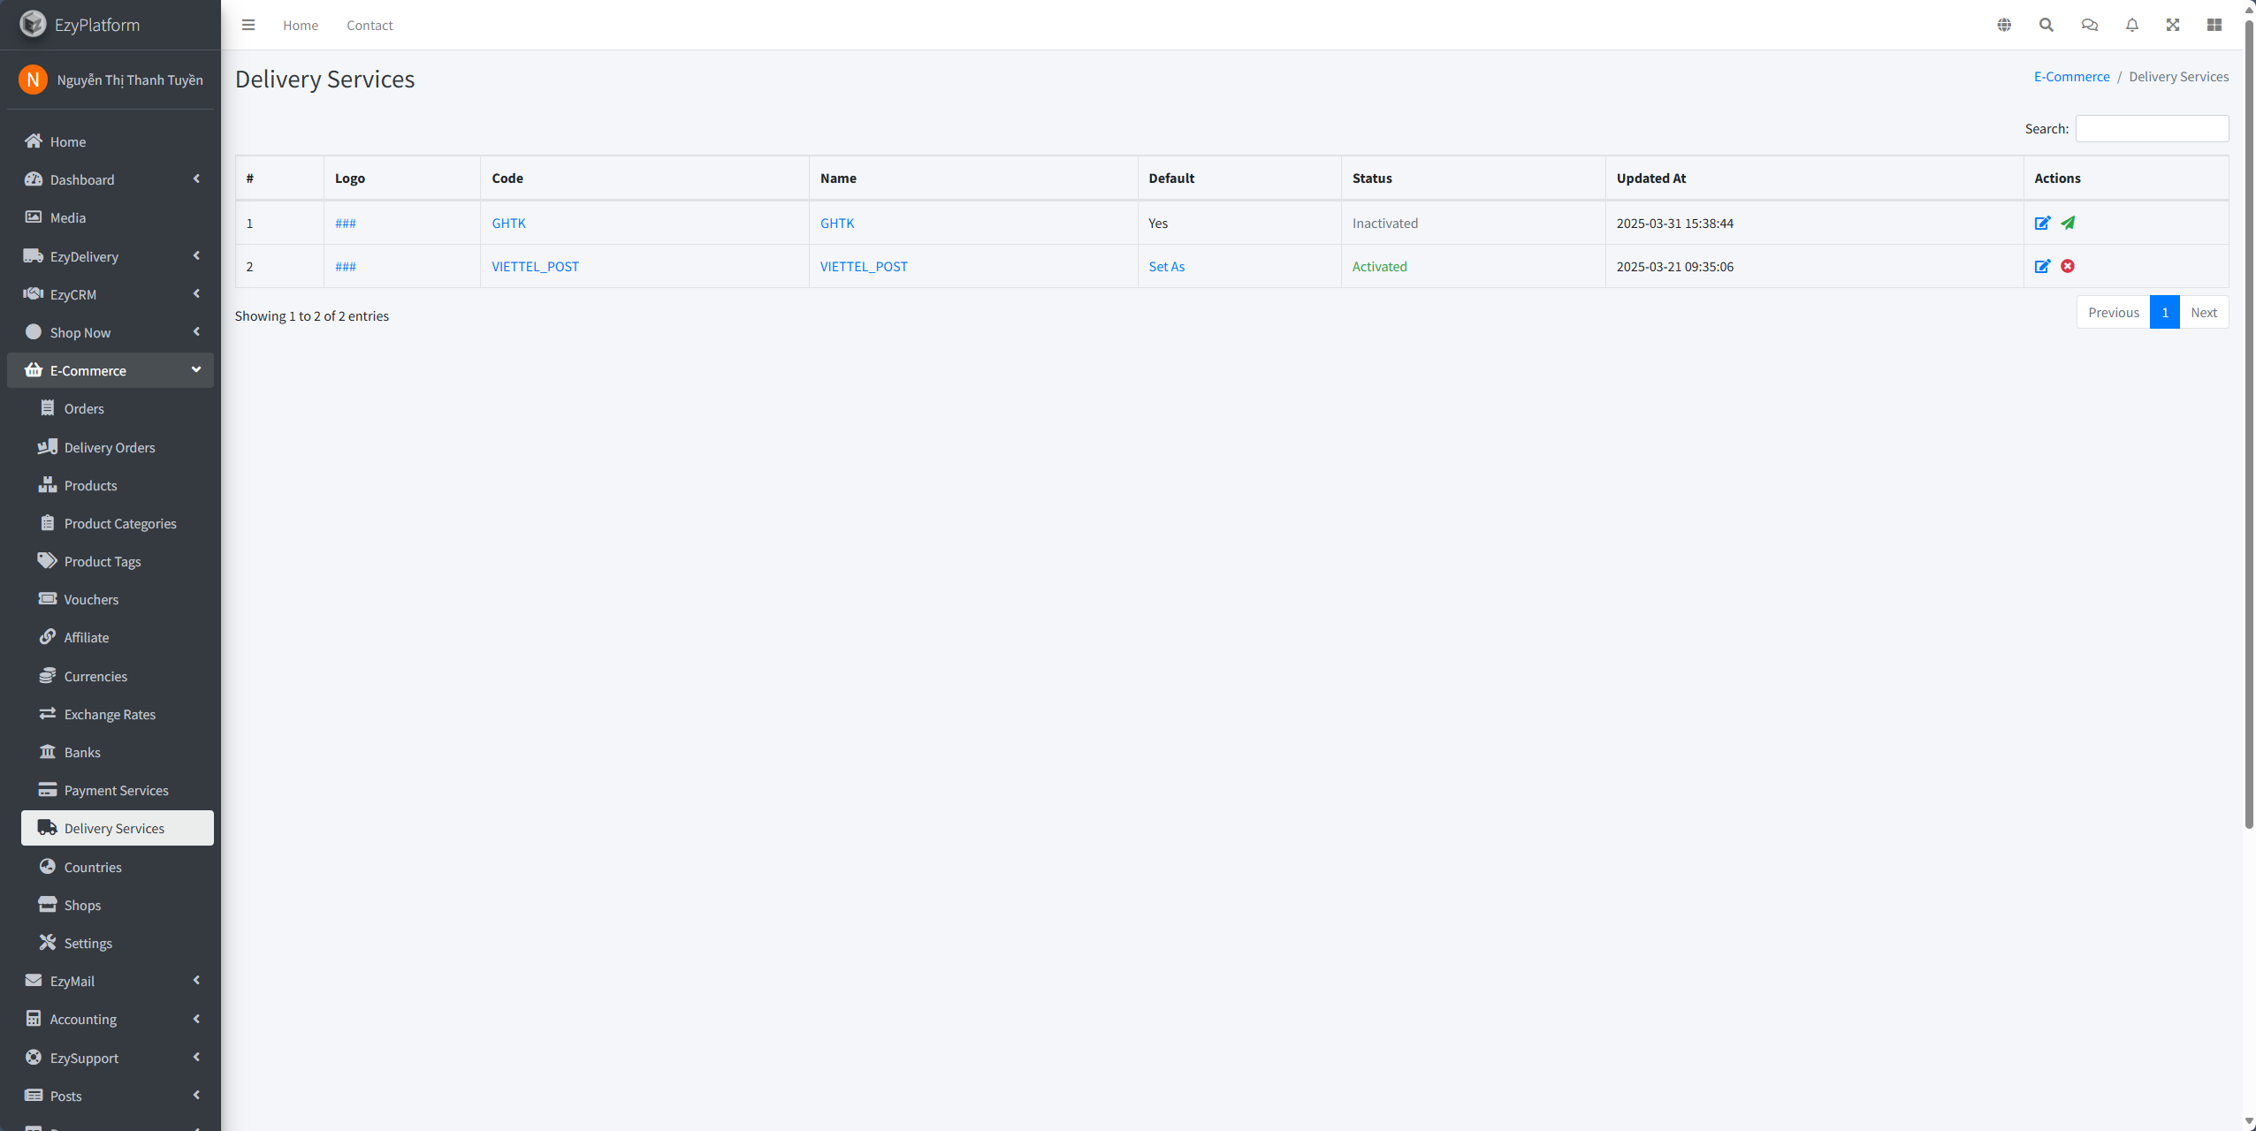Open VIETTEL_POST logo ### link
Screen dimensions: 2256x1131
346,266
